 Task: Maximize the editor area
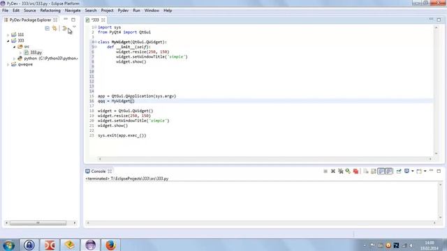point(439,20)
